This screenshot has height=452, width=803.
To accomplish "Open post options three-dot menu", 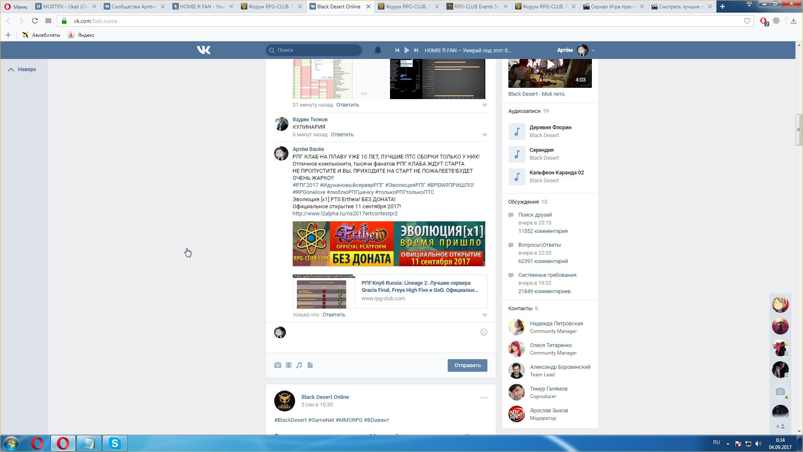I will [x=484, y=398].
